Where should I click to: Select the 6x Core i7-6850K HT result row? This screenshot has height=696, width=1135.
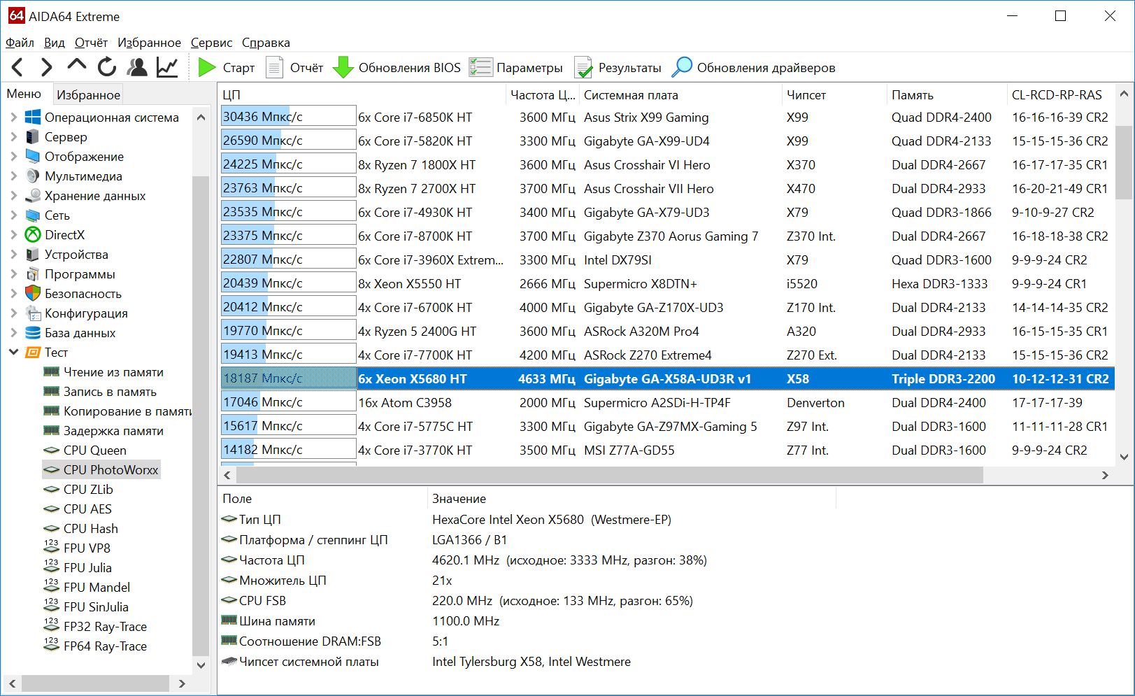click(667, 117)
